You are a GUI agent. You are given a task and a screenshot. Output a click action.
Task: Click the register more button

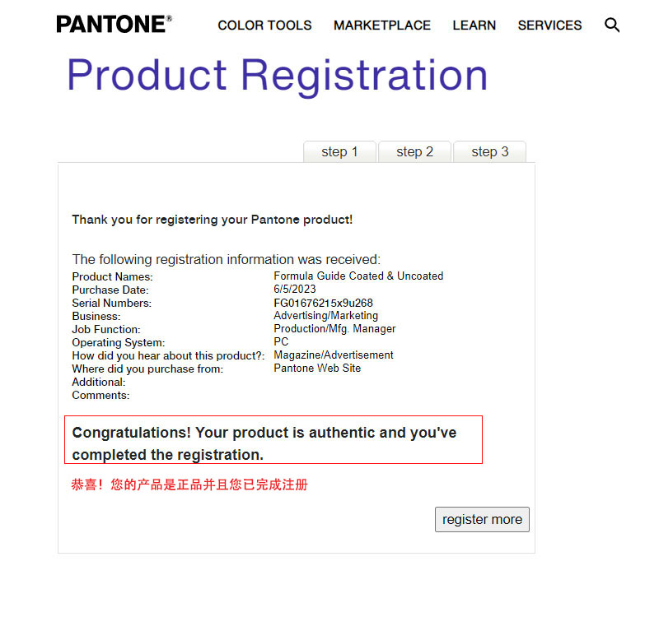click(x=482, y=519)
